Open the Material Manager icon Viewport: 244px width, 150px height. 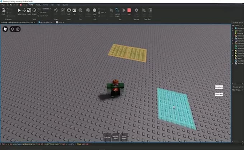tap(88, 10)
